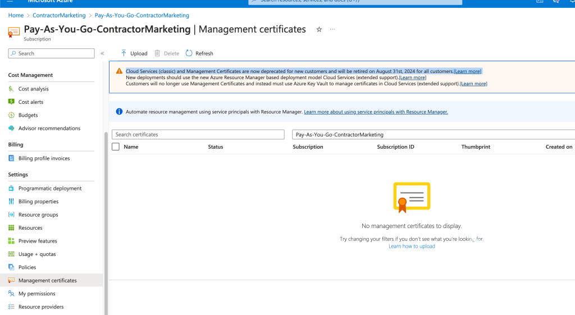Open Learn more link about Azure Key Vault

(x=473, y=84)
